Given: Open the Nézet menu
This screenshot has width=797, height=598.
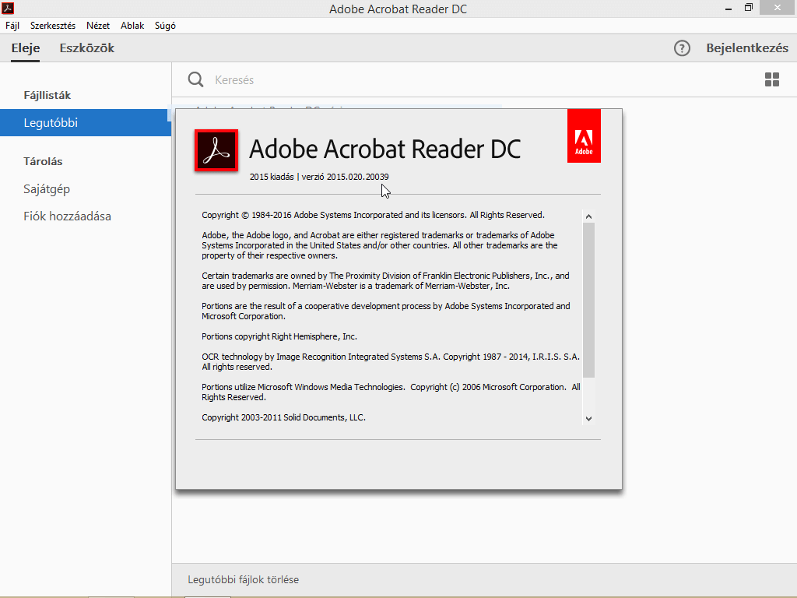Looking at the screenshot, I should 98,26.
